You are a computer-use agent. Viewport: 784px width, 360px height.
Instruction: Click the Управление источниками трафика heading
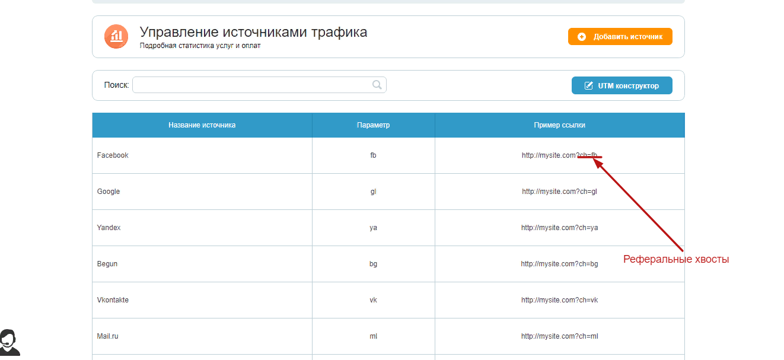(253, 32)
